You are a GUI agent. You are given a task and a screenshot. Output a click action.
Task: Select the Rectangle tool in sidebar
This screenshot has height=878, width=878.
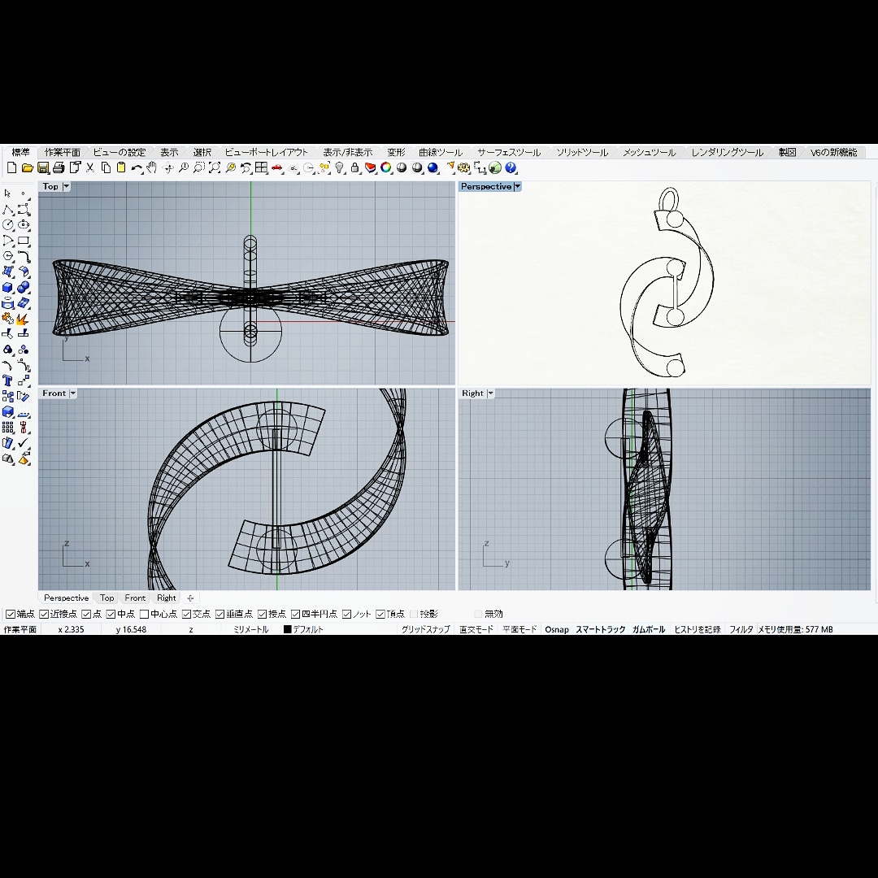(24, 241)
